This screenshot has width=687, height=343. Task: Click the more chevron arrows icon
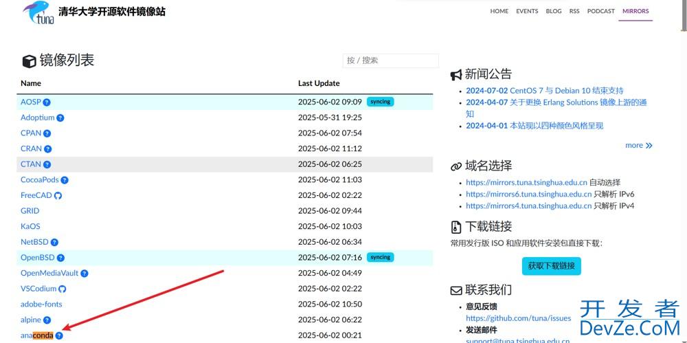[x=649, y=146]
